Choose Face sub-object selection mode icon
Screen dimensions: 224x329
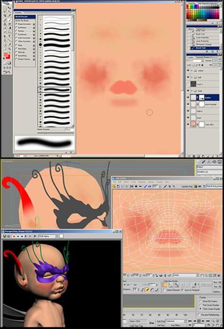177,285
